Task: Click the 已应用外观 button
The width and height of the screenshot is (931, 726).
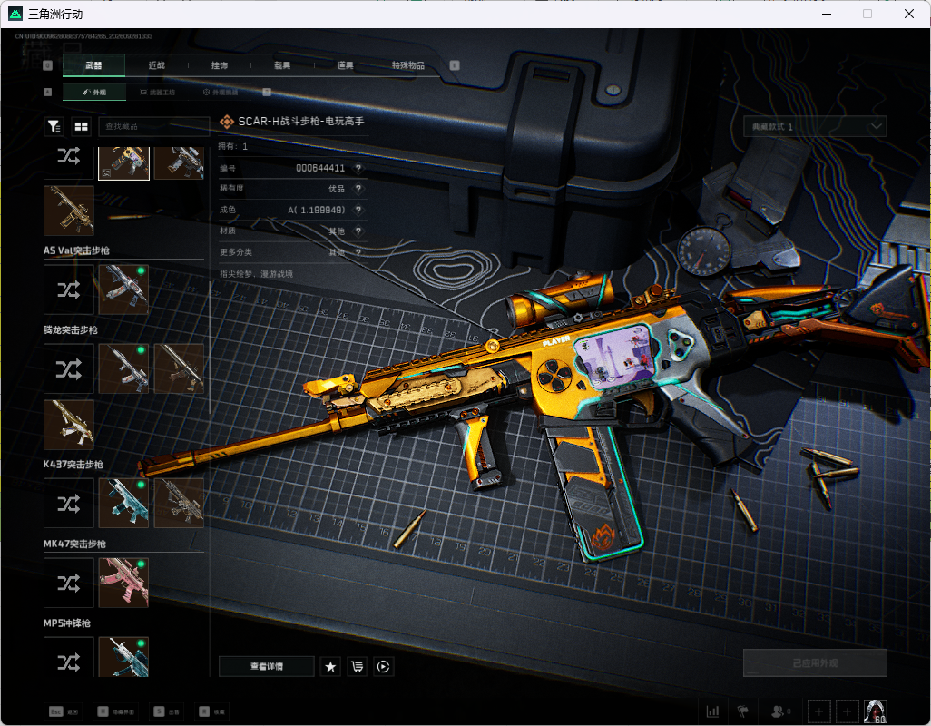Action: (x=815, y=663)
